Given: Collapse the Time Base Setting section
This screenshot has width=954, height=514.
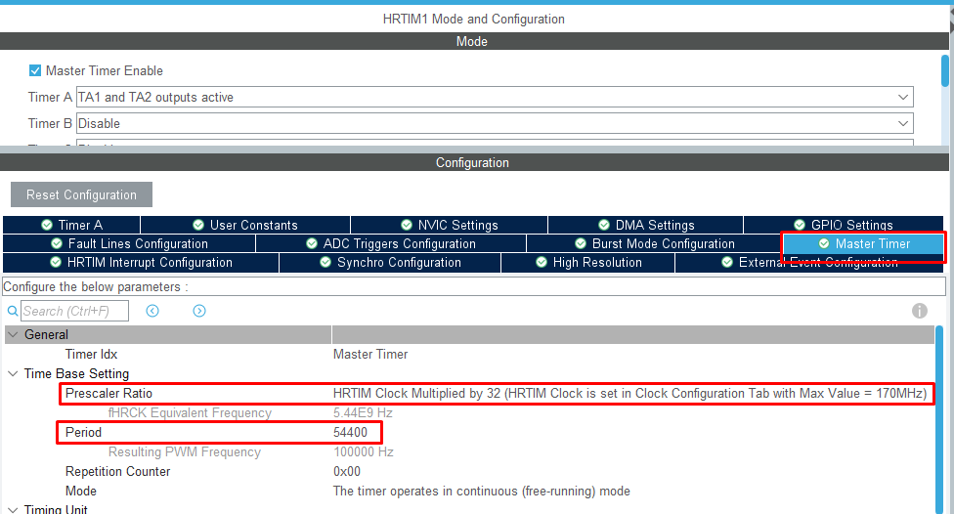Looking at the screenshot, I should [x=13, y=373].
